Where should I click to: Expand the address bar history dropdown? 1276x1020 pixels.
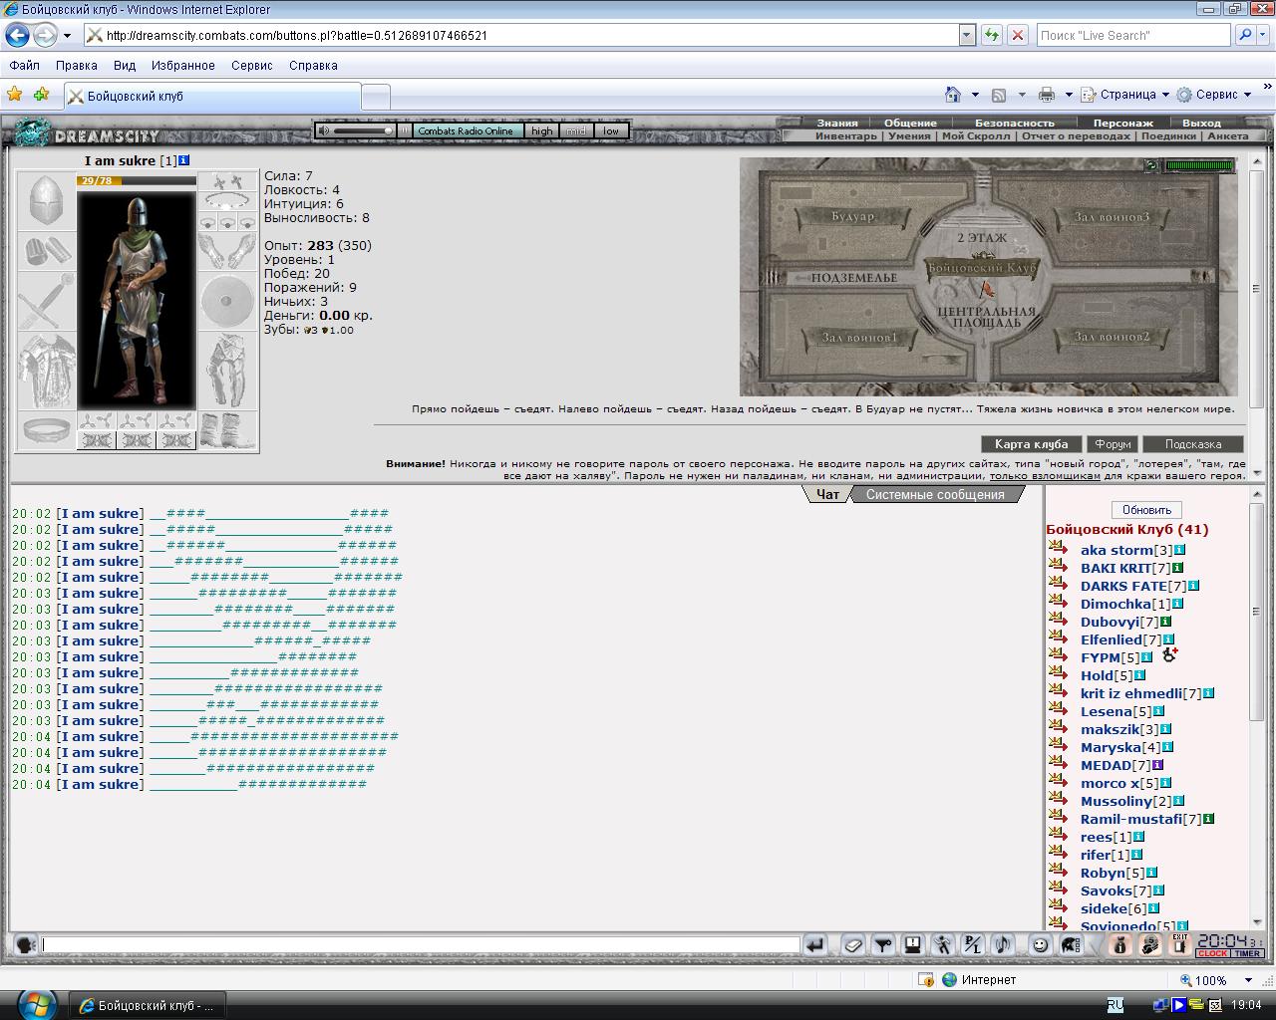(x=966, y=35)
